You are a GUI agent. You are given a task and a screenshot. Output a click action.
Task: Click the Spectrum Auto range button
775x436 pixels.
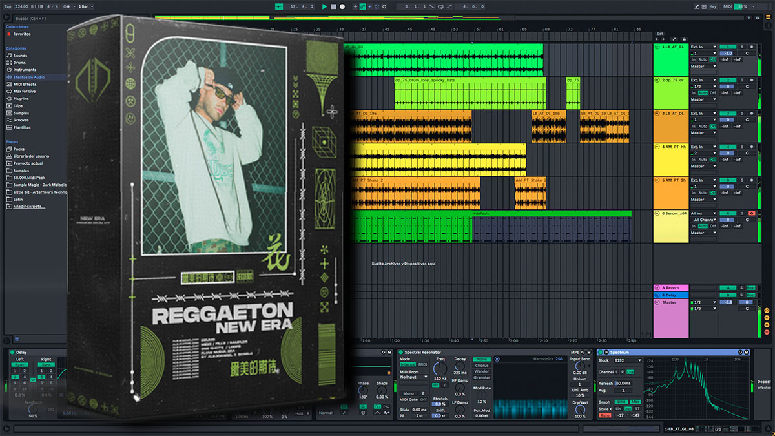click(604, 415)
